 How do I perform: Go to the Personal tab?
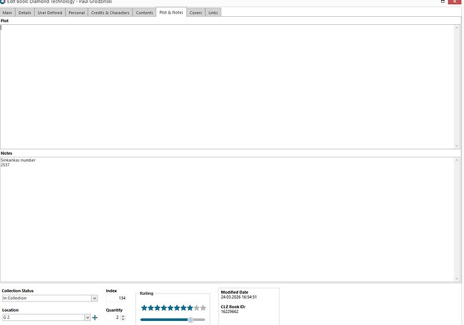(x=77, y=13)
